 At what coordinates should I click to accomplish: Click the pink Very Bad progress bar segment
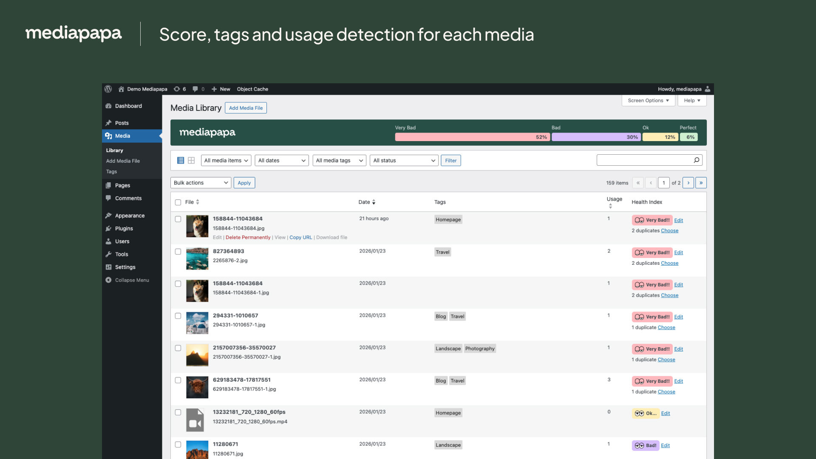point(472,137)
